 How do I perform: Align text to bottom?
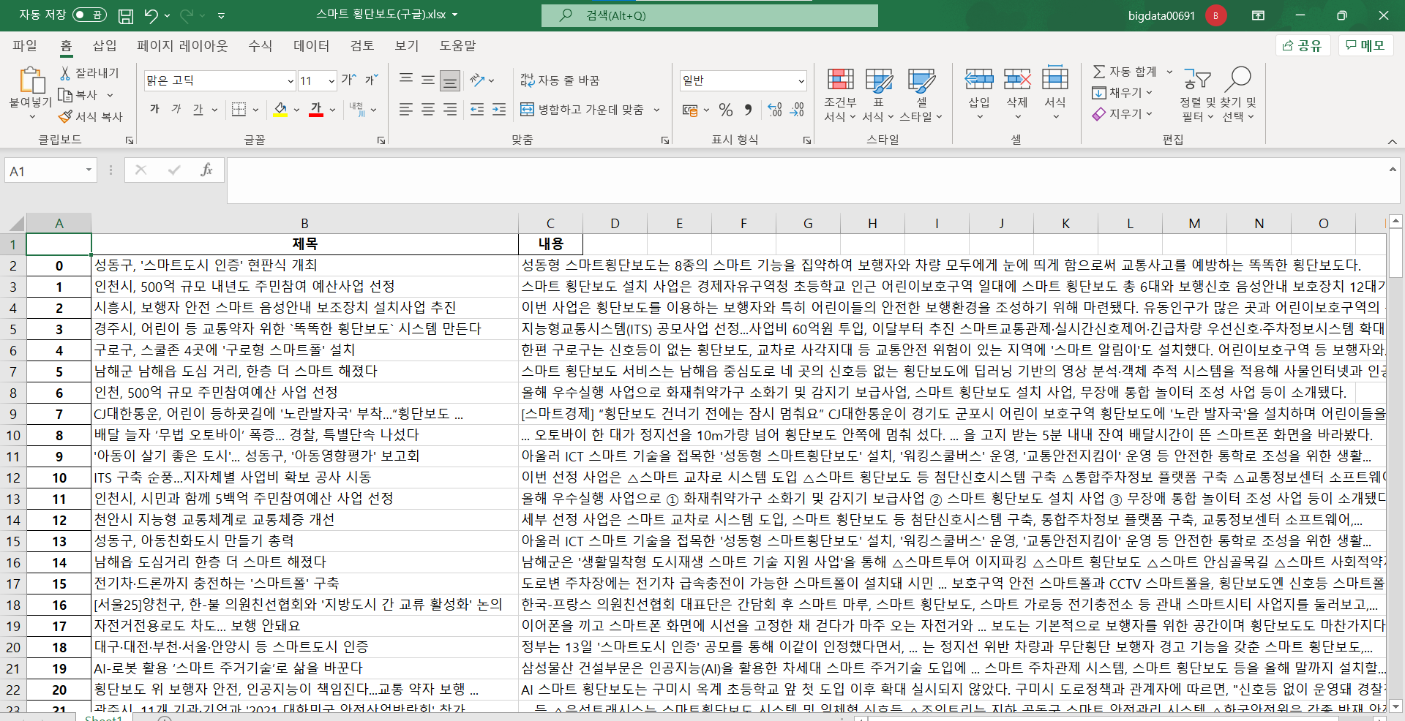point(450,80)
